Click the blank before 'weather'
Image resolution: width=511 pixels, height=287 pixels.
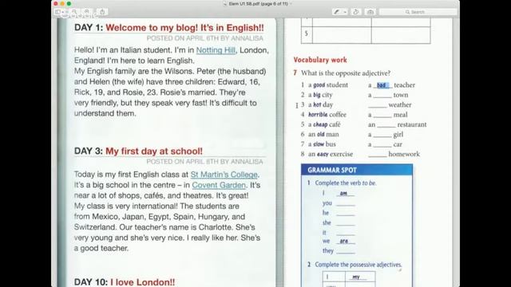[378, 105]
